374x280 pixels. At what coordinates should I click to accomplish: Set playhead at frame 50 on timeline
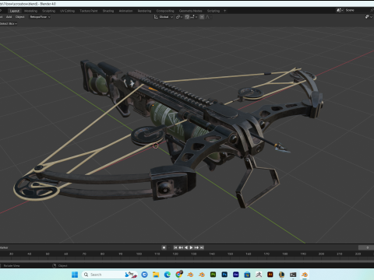48,254
